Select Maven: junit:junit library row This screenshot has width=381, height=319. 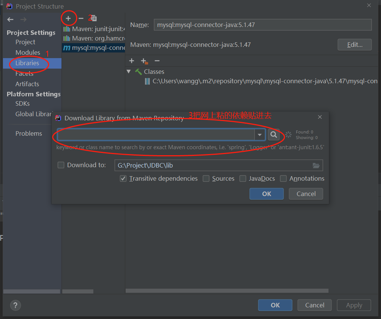(93, 29)
